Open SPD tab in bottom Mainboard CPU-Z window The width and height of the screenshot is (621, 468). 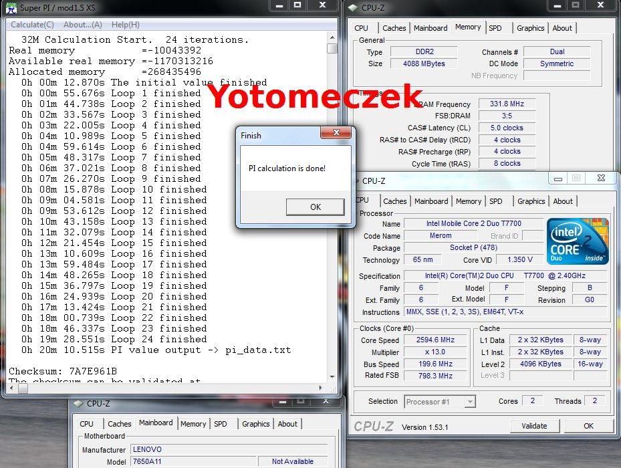click(220, 424)
